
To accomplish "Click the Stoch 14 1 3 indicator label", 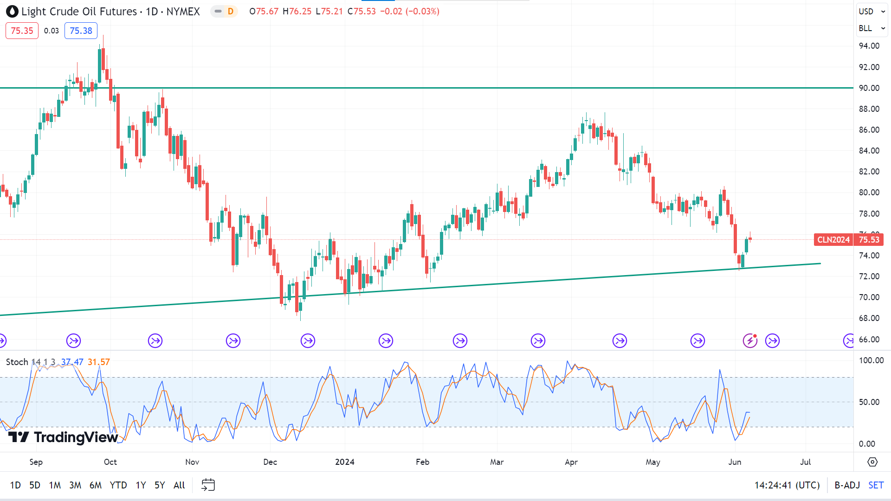I will 31,362.
